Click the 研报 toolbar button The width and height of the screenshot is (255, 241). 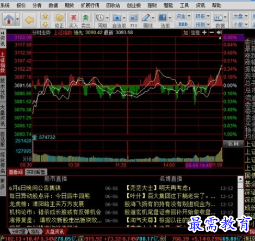(x=200, y=16)
